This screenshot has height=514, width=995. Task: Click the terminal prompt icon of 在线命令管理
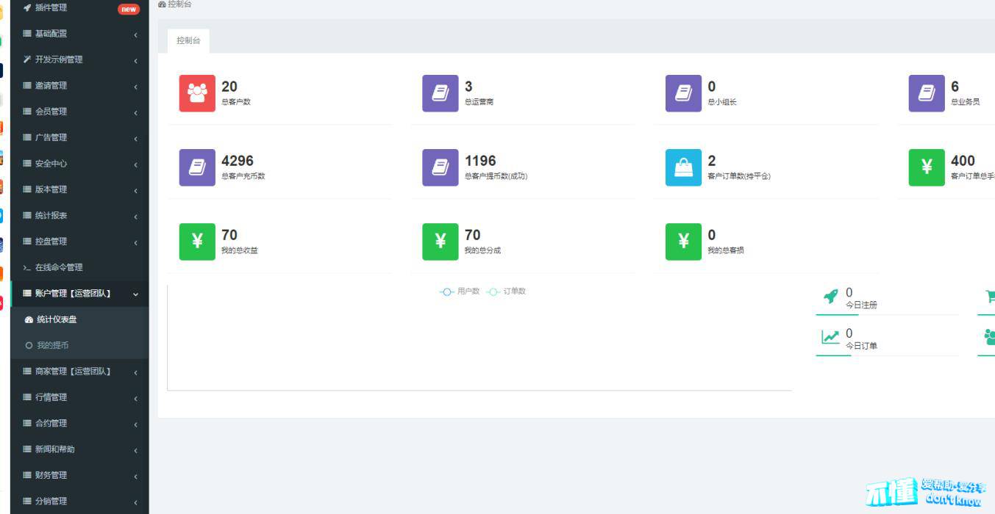pos(27,267)
